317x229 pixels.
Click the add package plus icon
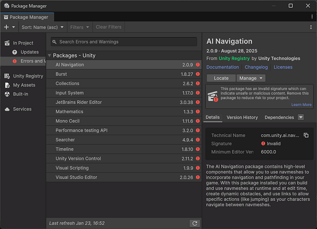point(6,27)
